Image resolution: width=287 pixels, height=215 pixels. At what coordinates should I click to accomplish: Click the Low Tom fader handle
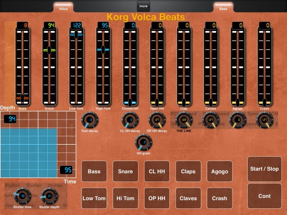tap(76, 34)
